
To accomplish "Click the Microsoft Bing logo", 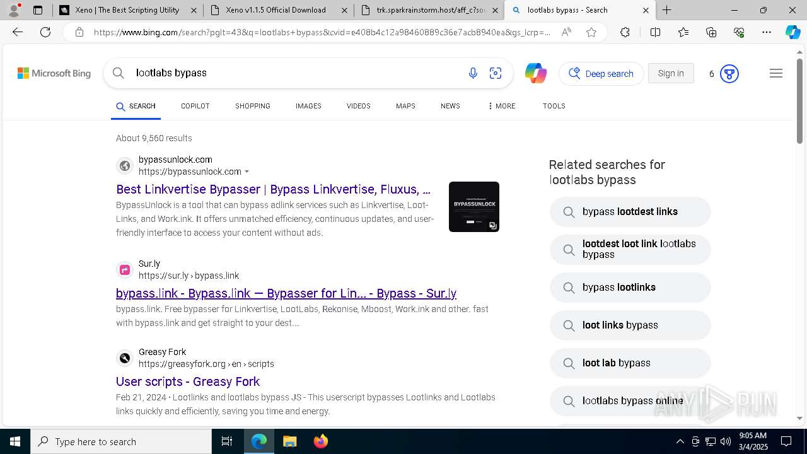I will point(54,74).
